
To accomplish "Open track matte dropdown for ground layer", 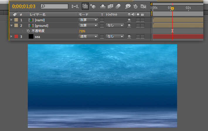I will click(x=115, y=26).
